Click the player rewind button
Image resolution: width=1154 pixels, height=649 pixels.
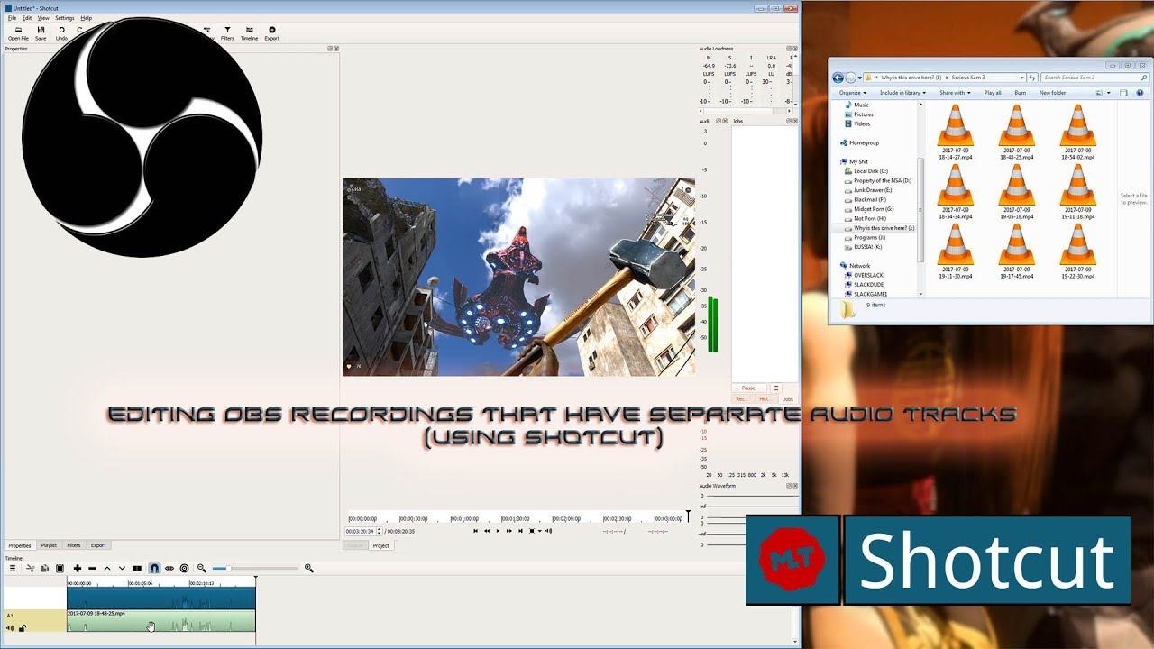click(487, 531)
